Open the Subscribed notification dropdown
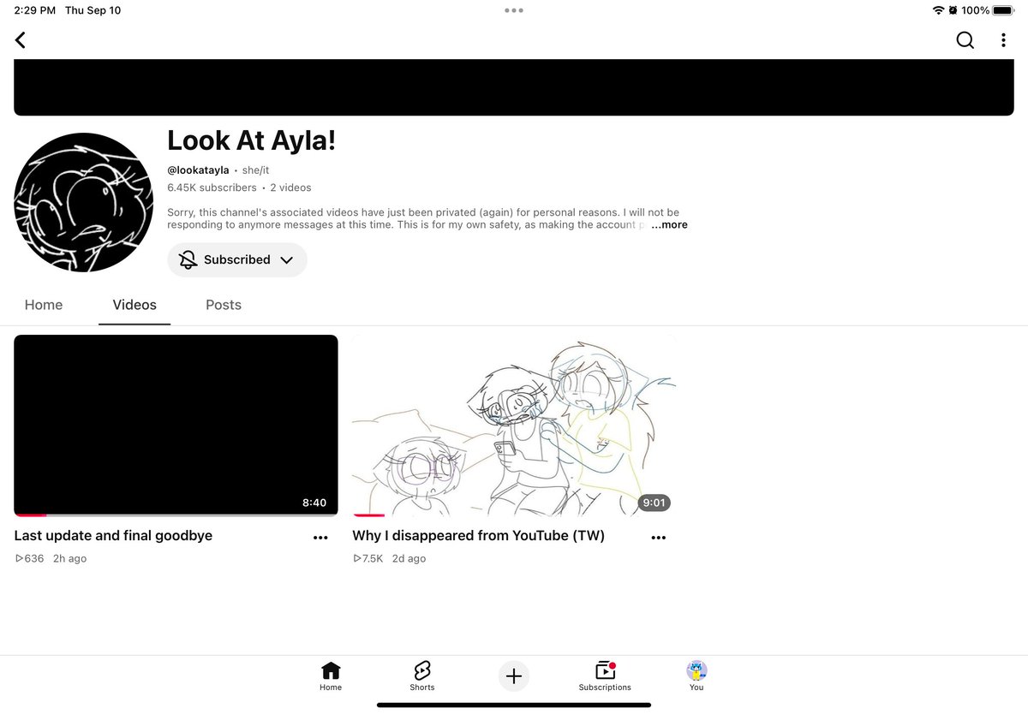 coord(237,259)
